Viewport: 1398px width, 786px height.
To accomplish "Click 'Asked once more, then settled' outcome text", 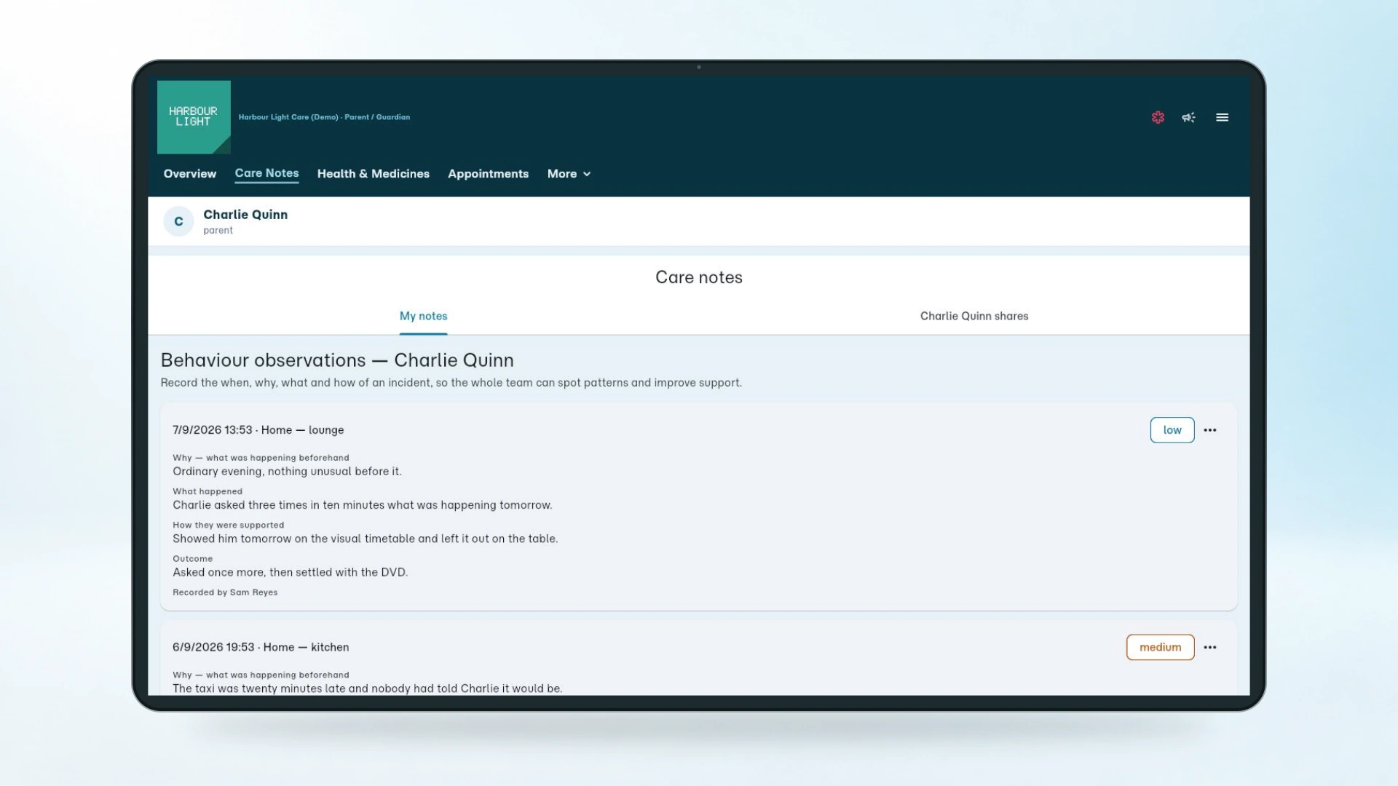I will 290,572.
